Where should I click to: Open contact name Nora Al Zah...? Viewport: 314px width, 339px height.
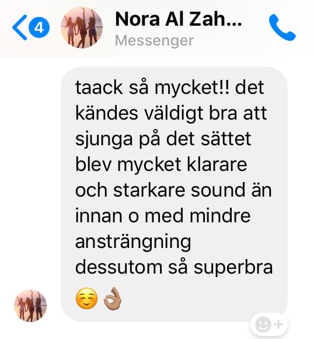[x=179, y=19]
